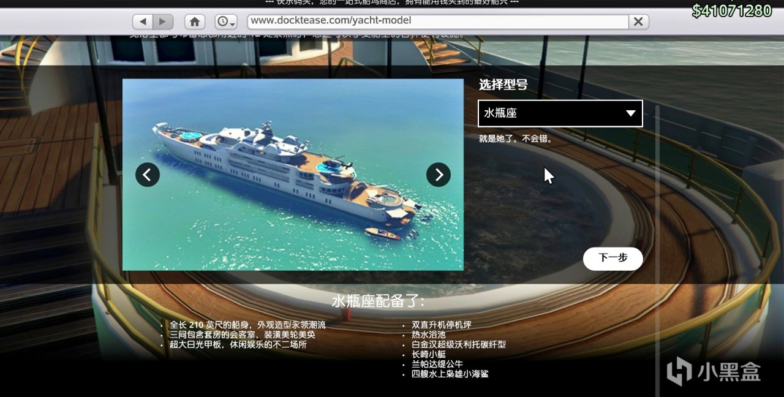784x397 pixels.
Task: Click the 双直升机停机坪 feature
Action: click(442, 325)
